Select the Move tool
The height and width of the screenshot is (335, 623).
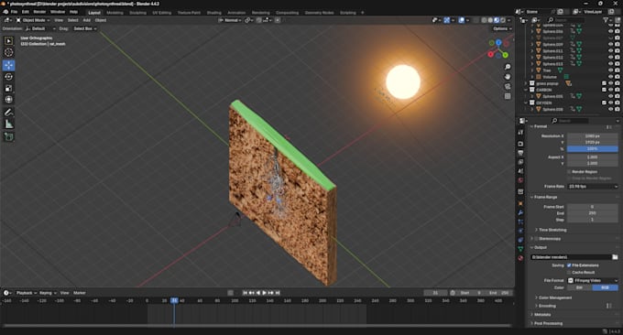click(x=9, y=65)
